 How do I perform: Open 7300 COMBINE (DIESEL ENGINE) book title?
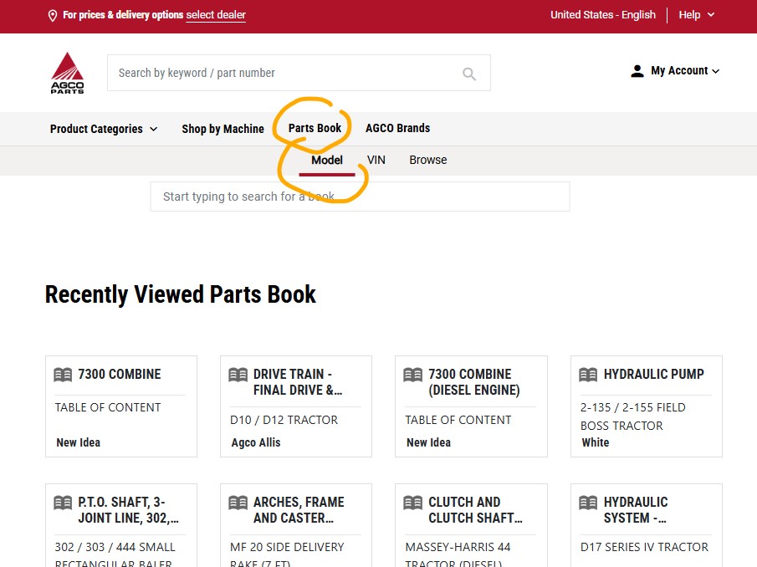(x=474, y=382)
